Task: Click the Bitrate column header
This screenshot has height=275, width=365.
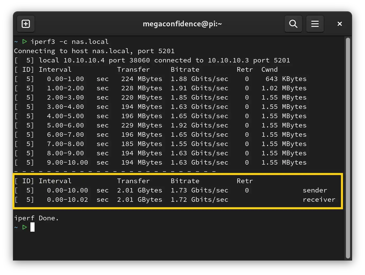Action: coord(185,69)
